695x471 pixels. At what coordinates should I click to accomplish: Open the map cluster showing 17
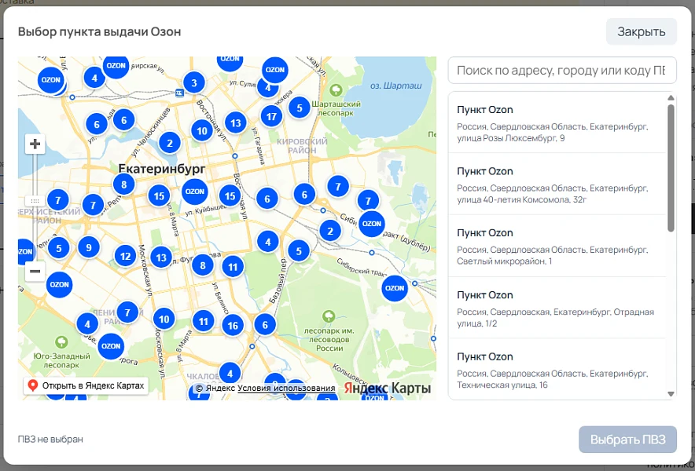click(271, 117)
